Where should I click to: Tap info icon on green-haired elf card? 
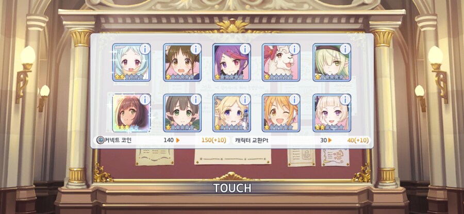[x=345, y=49]
